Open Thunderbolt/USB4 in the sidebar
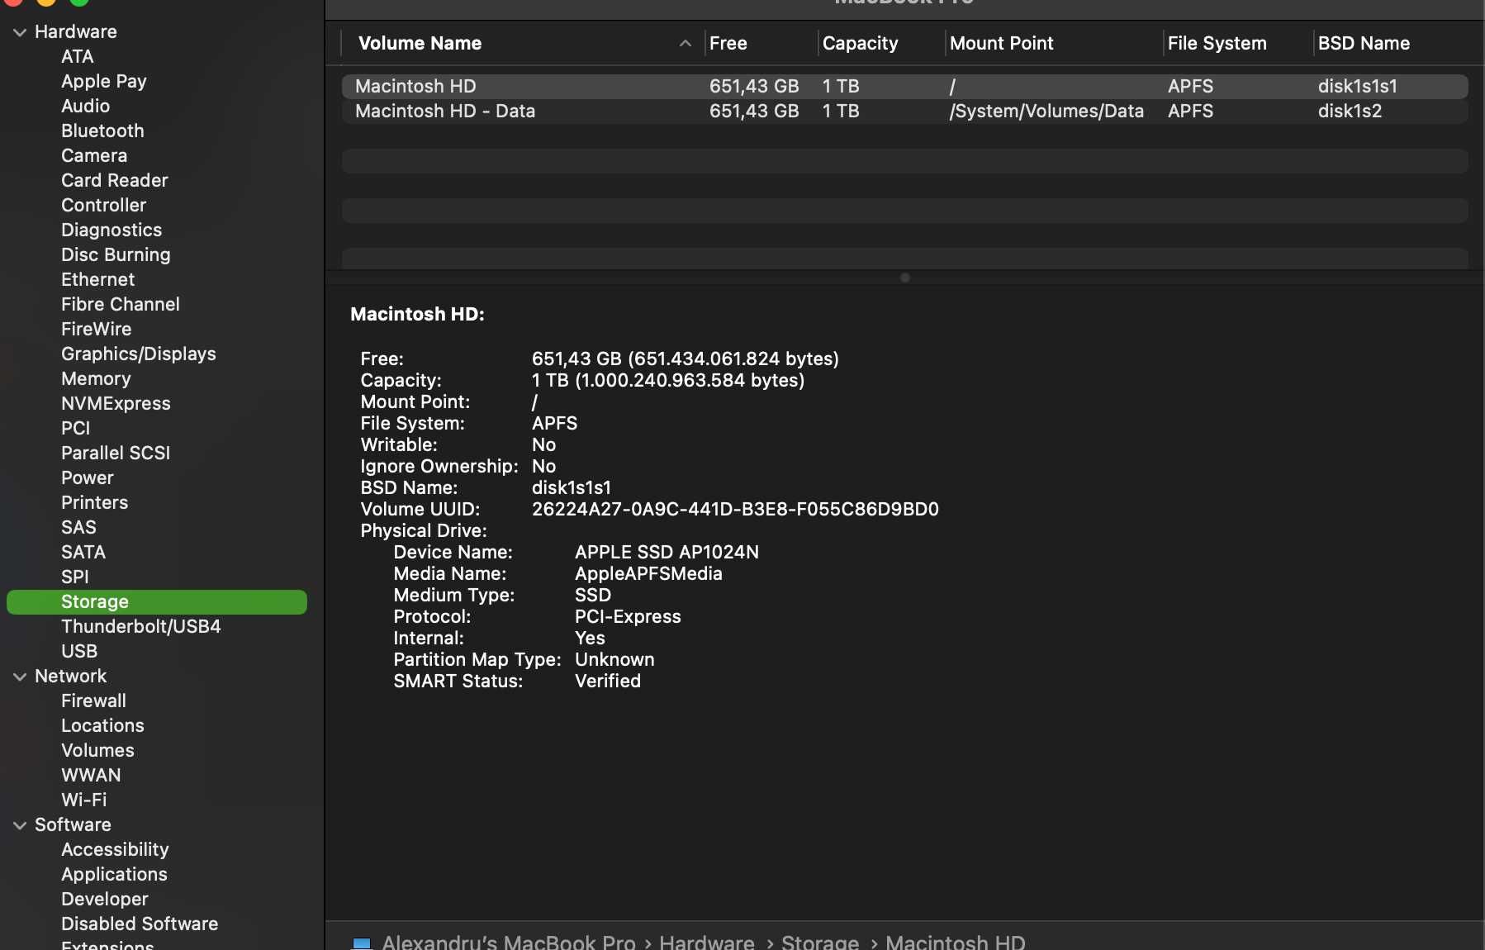 pos(140,626)
